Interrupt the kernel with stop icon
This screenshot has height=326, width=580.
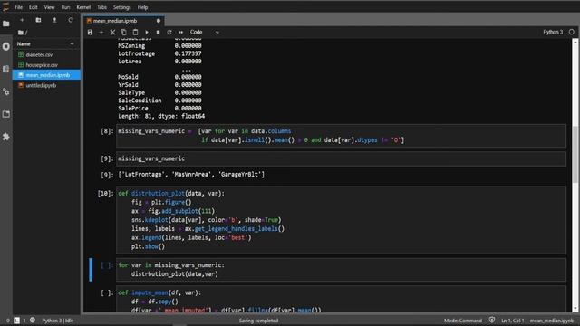pyautogui.click(x=158, y=33)
